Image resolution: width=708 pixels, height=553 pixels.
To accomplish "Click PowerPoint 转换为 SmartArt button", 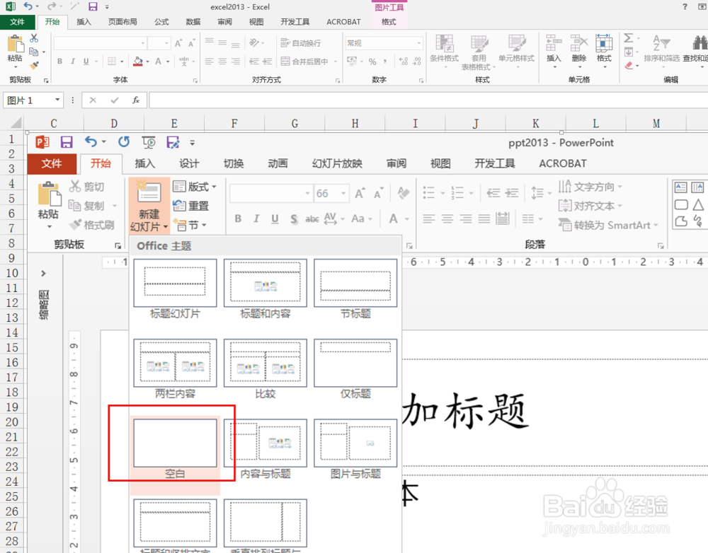I will (607, 225).
